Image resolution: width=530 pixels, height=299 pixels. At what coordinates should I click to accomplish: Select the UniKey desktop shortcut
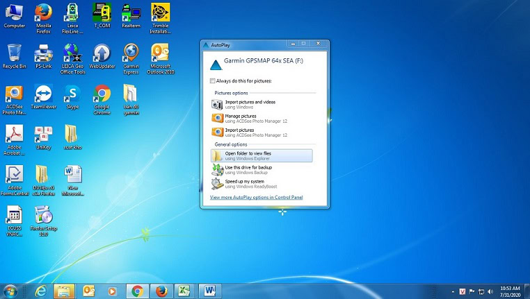point(44,137)
